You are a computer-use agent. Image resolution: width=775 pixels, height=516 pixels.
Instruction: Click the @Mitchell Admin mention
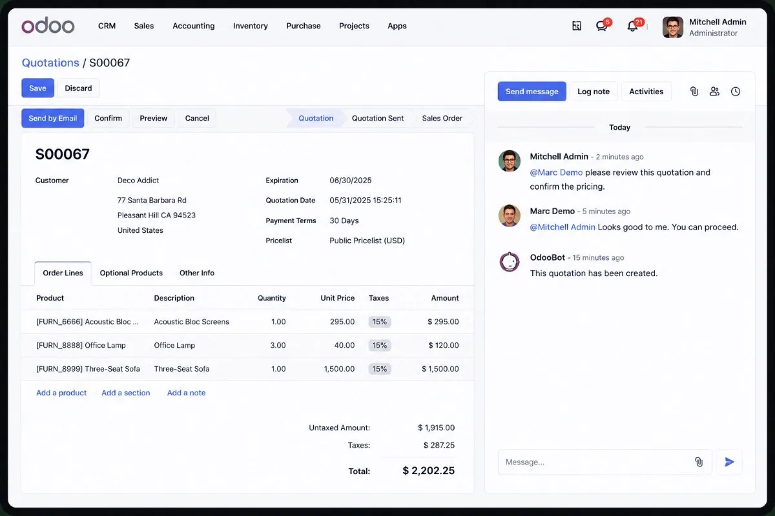click(563, 227)
